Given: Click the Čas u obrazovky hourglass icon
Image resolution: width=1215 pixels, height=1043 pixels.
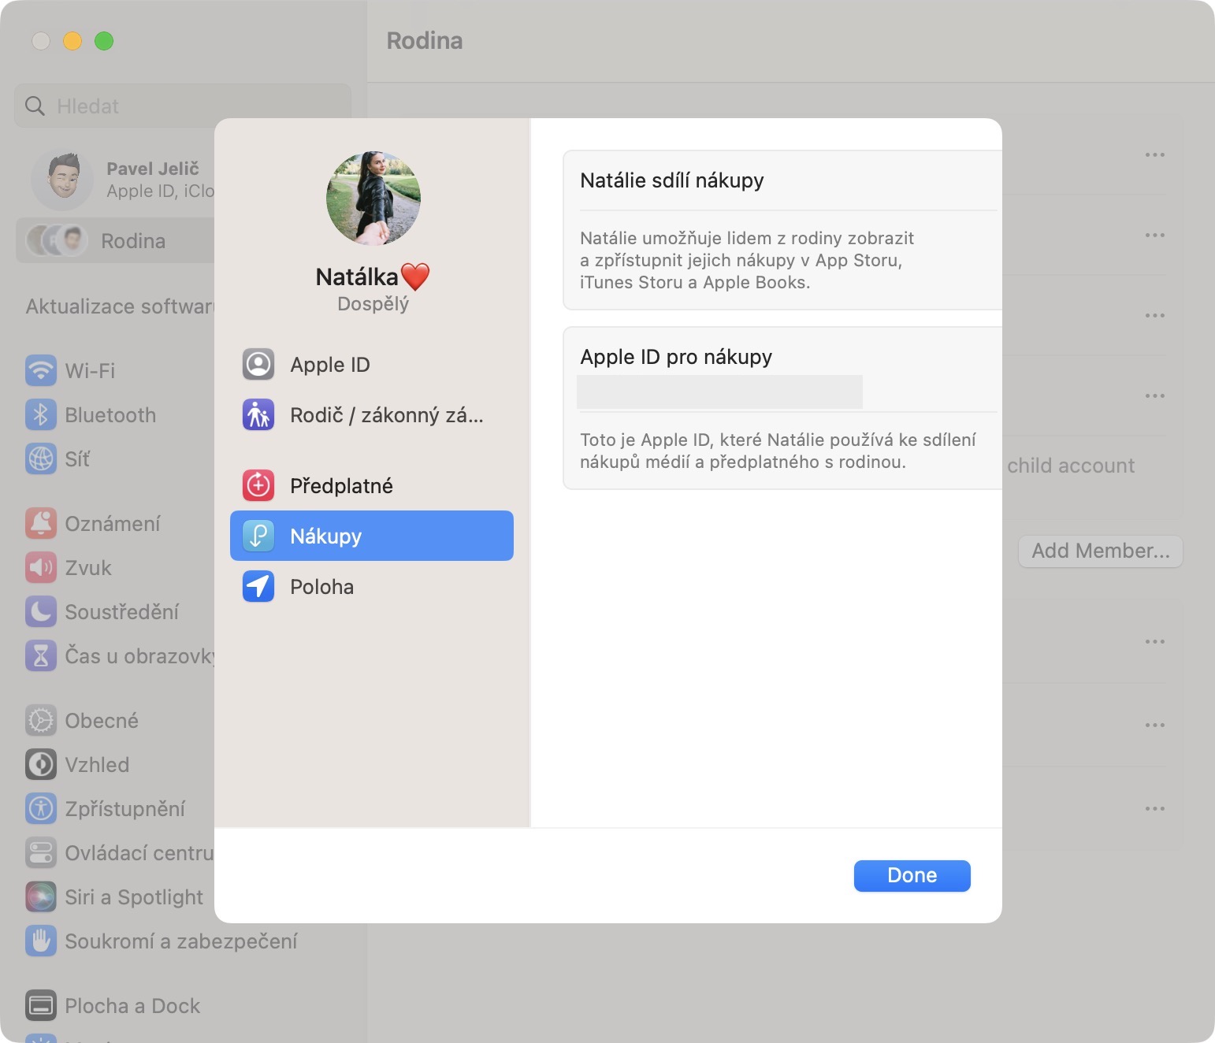Looking at the screenshot, I should [x=41, y=655].
